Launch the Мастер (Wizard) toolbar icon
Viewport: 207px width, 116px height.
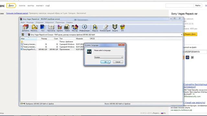[x=75, y=28]
